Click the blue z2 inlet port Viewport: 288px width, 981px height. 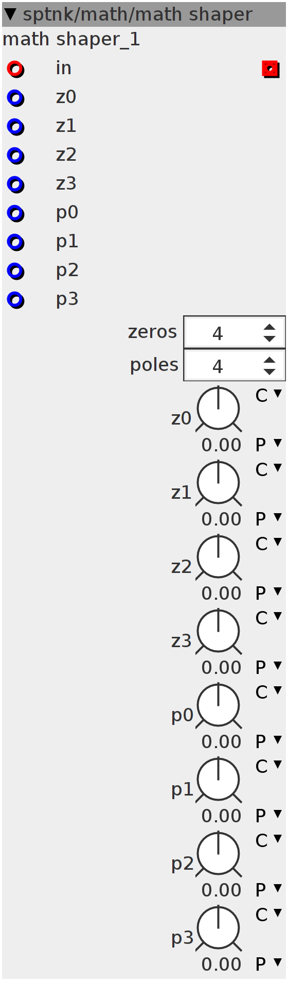pos(15,155)
